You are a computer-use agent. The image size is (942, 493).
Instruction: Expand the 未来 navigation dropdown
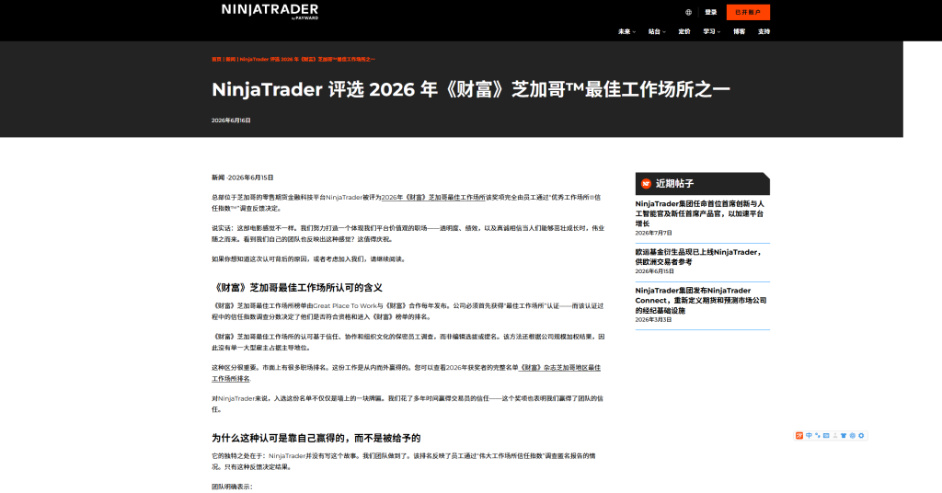coord(626,32)
